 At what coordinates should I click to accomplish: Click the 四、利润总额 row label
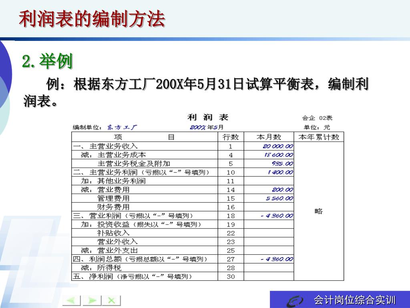[141, 259]
